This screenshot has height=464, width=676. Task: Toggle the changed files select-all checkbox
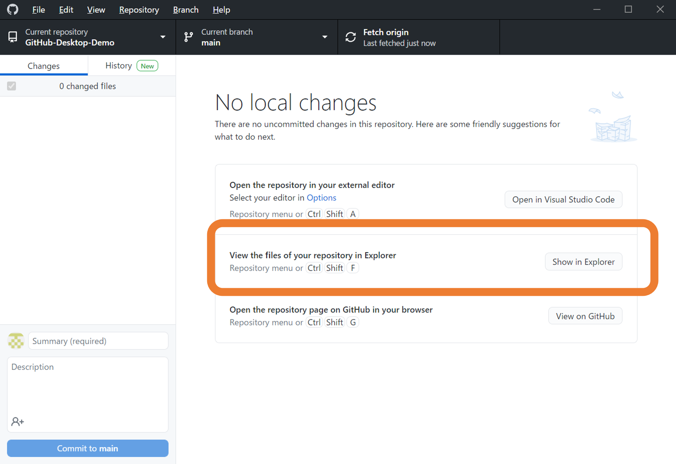point(12,86)
